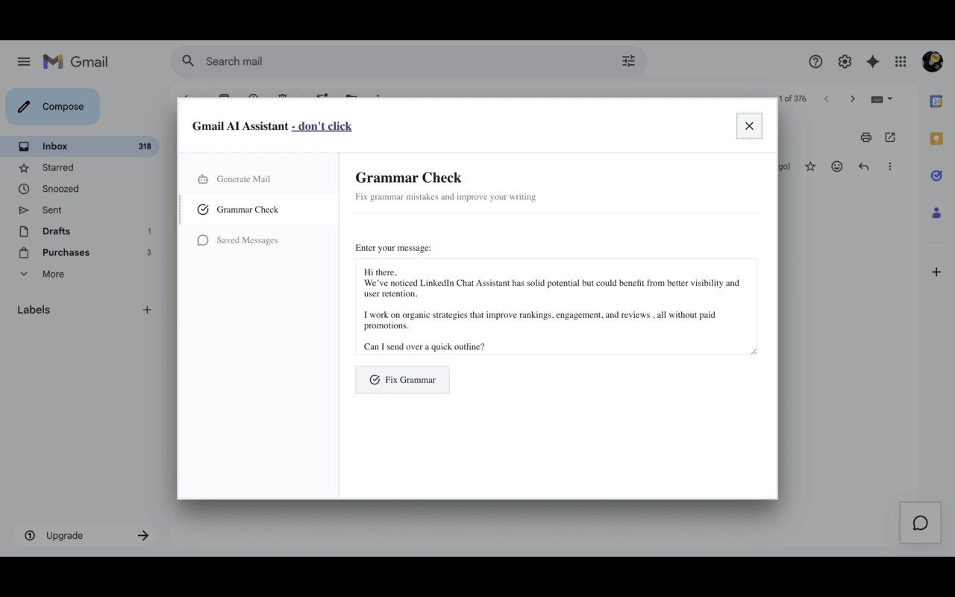Open the input tools keyboard dropdown
The height and width of the screenshot is (597, 955).
pos(882,99)
